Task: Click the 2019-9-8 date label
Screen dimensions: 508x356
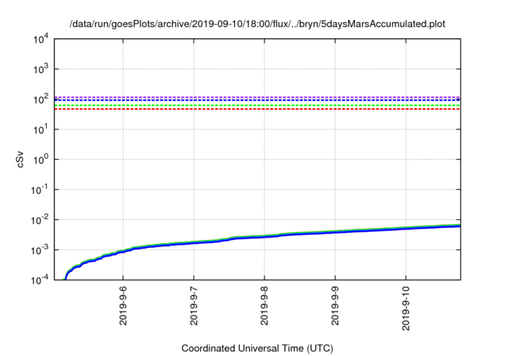Action: point(264,305)
